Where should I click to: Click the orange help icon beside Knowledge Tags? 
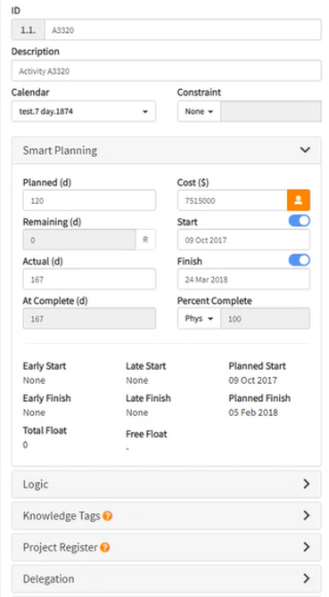pyautogui.click(x=107, y=516)
